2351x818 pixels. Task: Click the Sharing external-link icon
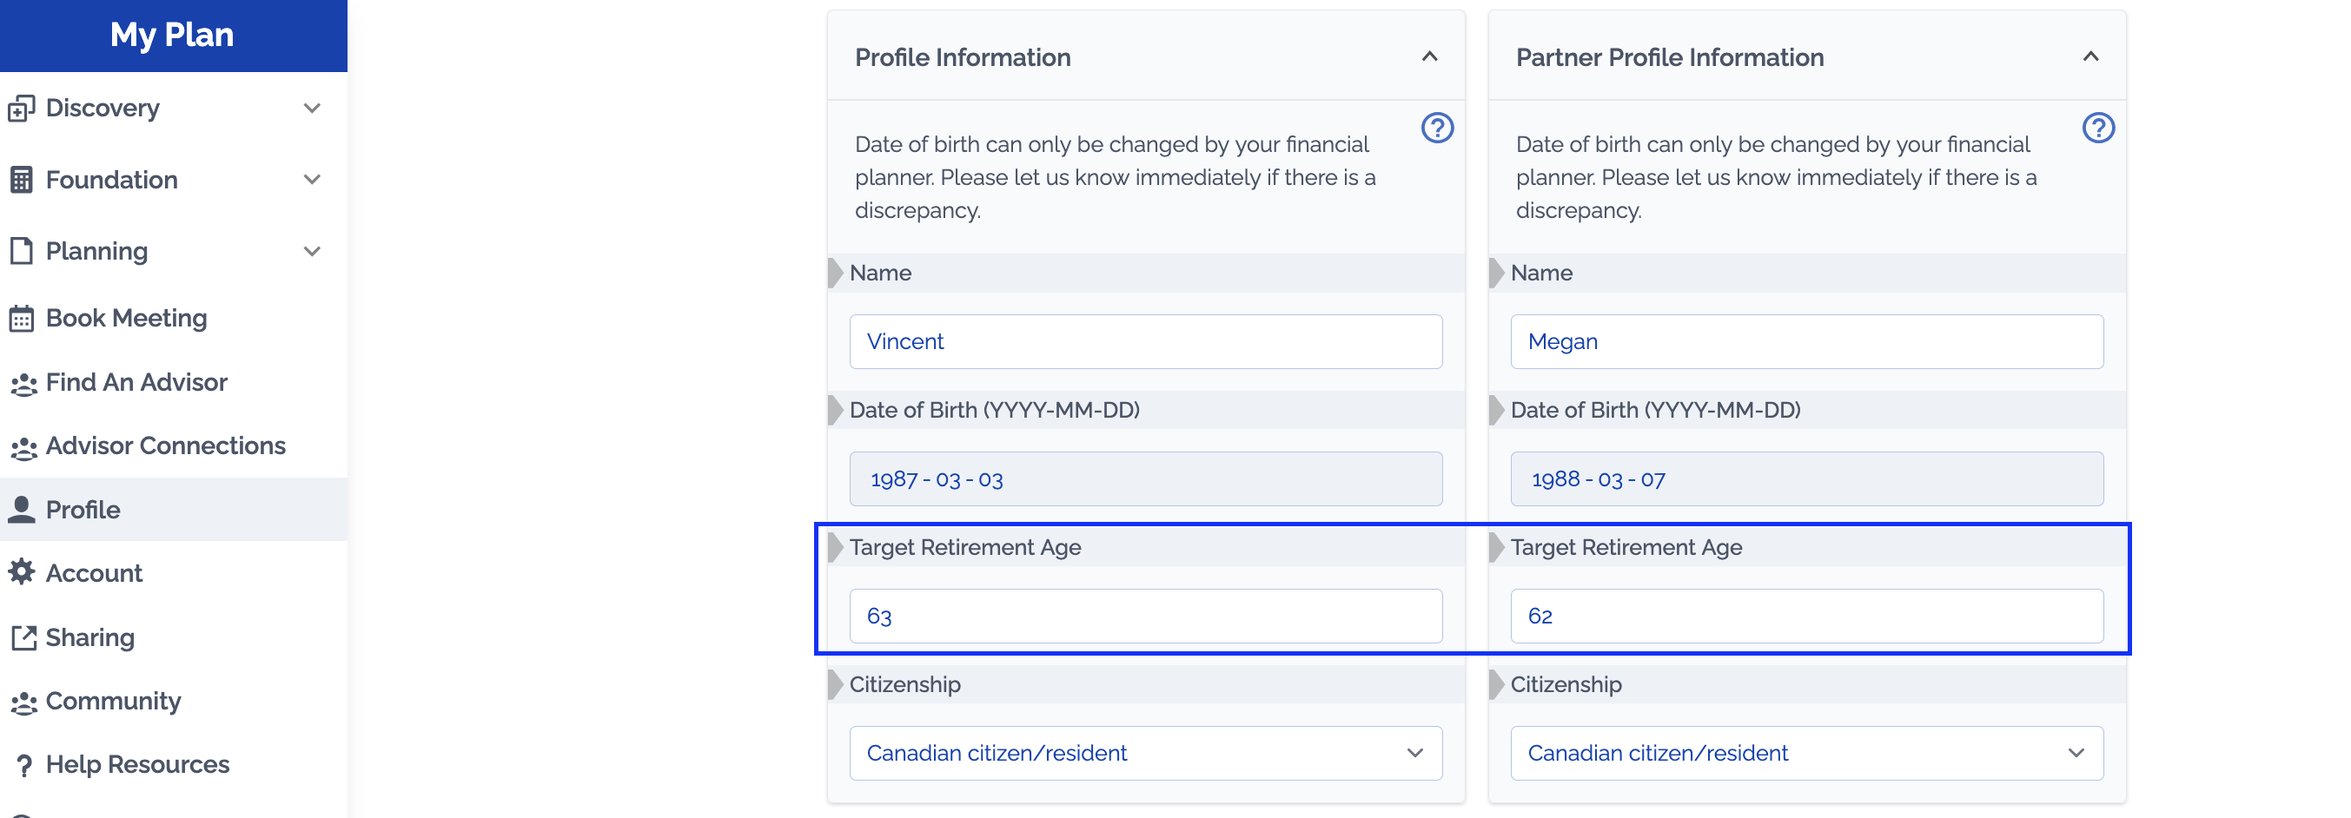(x=23, y=637)
